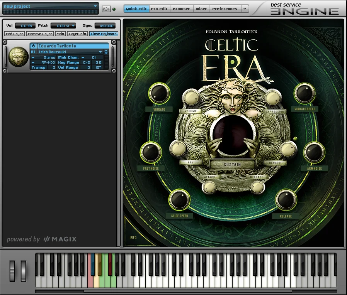Click the Key Range high value G 8

98,63
